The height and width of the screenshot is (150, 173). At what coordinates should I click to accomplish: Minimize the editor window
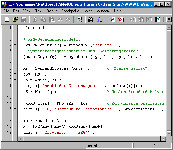pyautogui.click(x=156, y=4)
